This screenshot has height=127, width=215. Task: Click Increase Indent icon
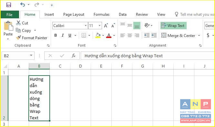pos(154,35)
